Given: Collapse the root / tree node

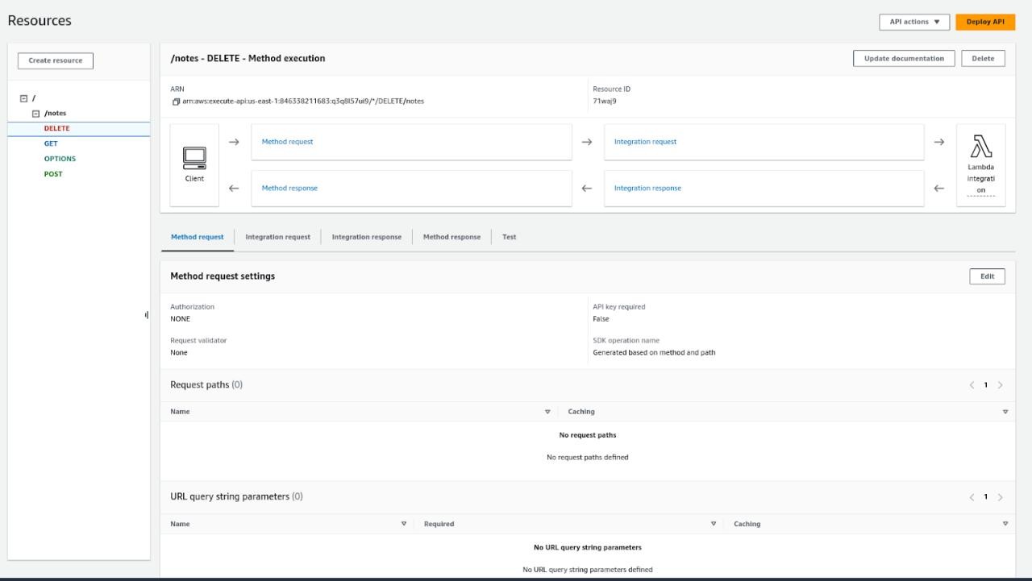Looking at the screenshot, I should coord(23,98).
